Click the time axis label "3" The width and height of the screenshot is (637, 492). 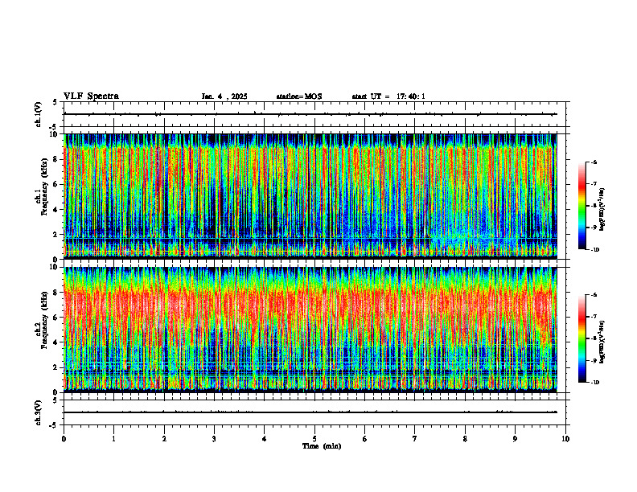click(x=214, y=439)
